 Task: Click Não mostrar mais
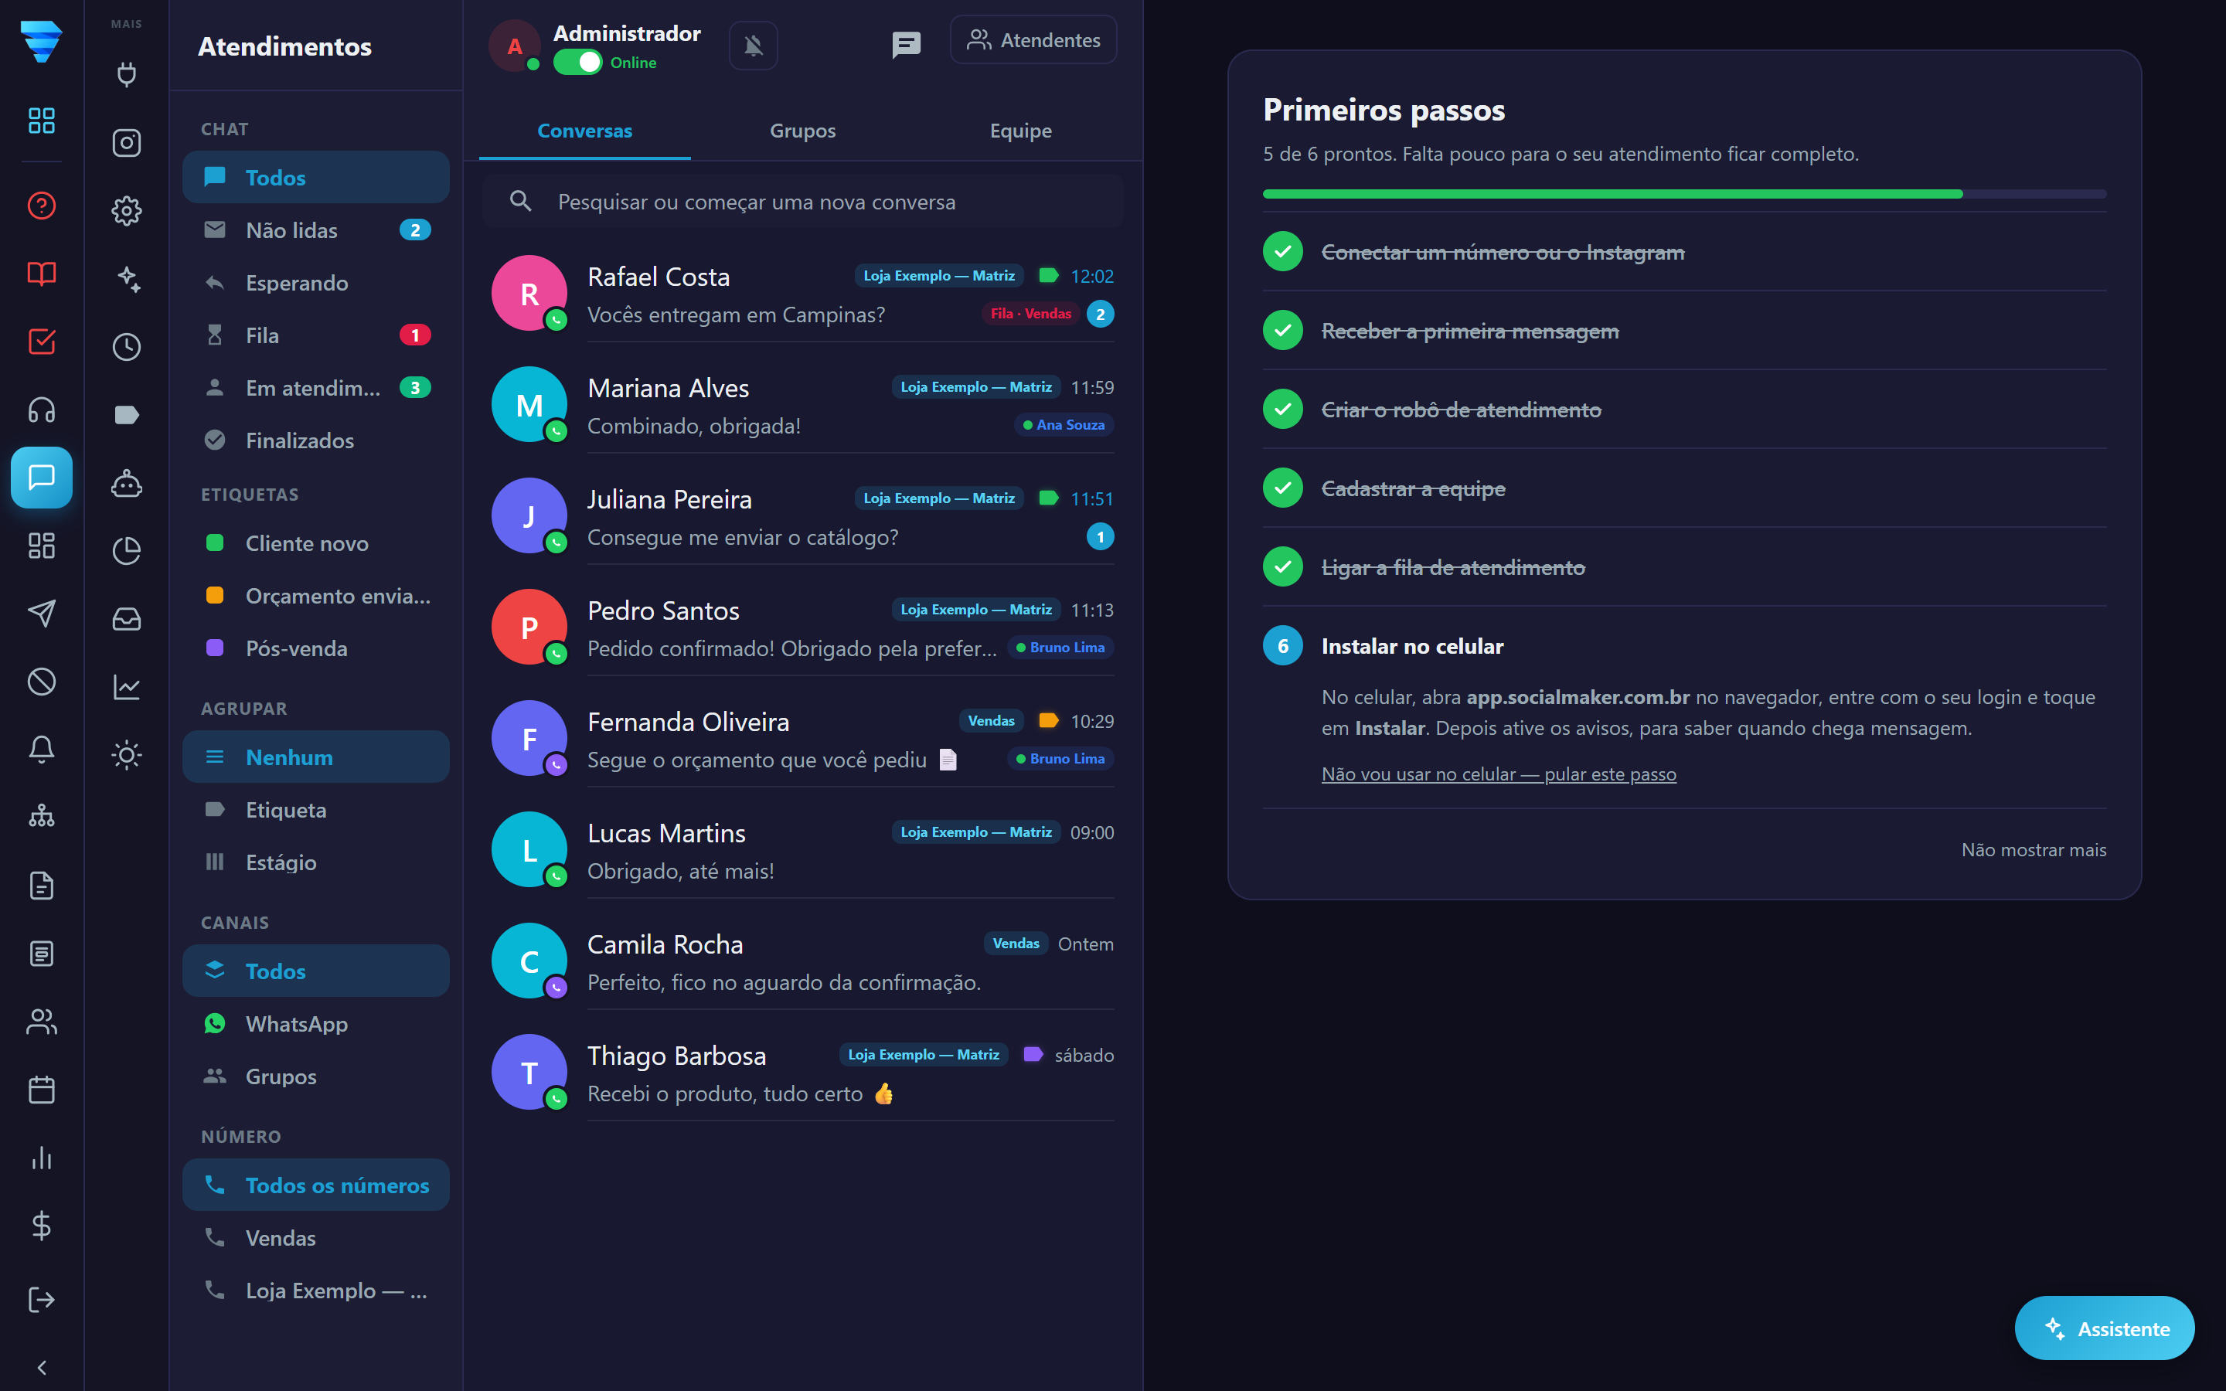click(2034, 849)
